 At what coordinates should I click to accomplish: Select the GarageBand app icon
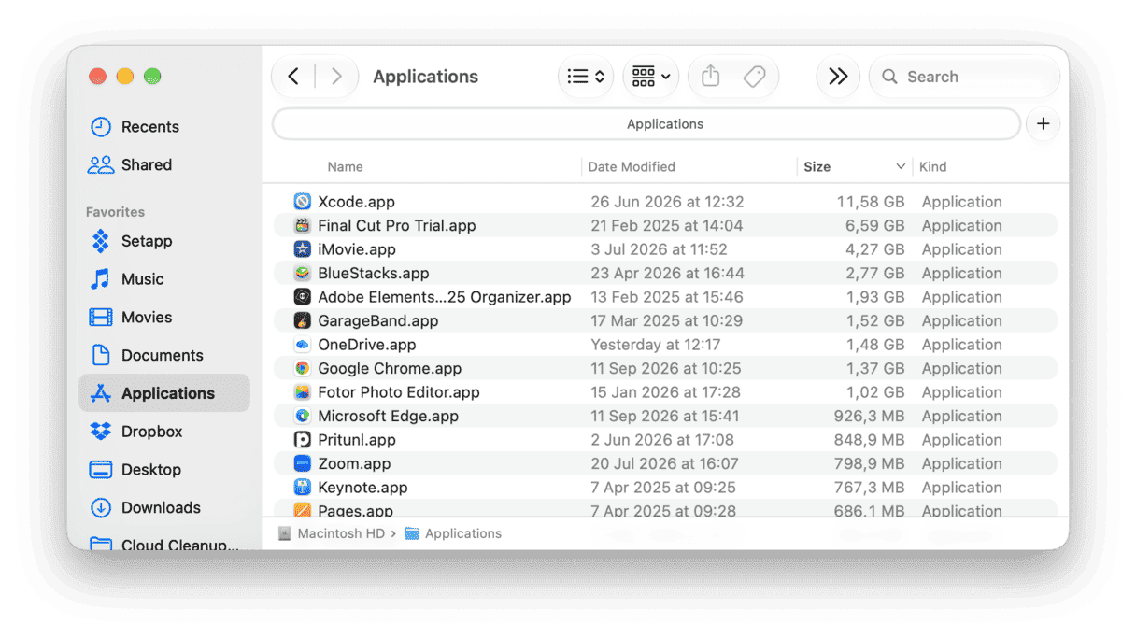click(302, 321)
